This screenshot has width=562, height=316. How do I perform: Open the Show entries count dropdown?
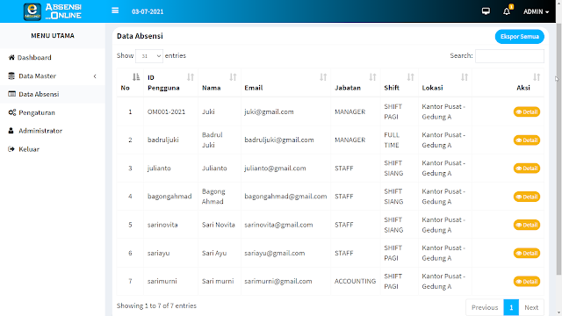(x=149, y=56)
